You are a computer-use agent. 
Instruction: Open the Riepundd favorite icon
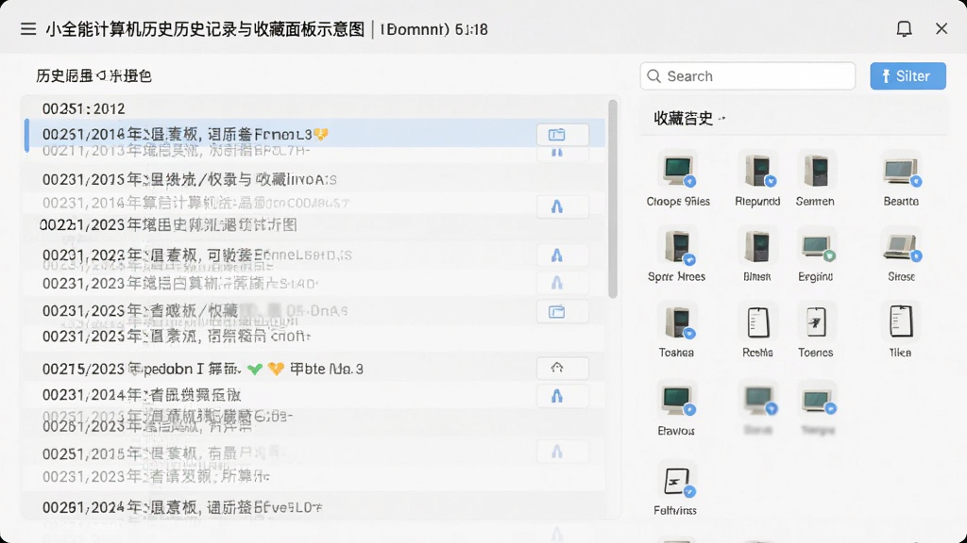pos(757,170)
